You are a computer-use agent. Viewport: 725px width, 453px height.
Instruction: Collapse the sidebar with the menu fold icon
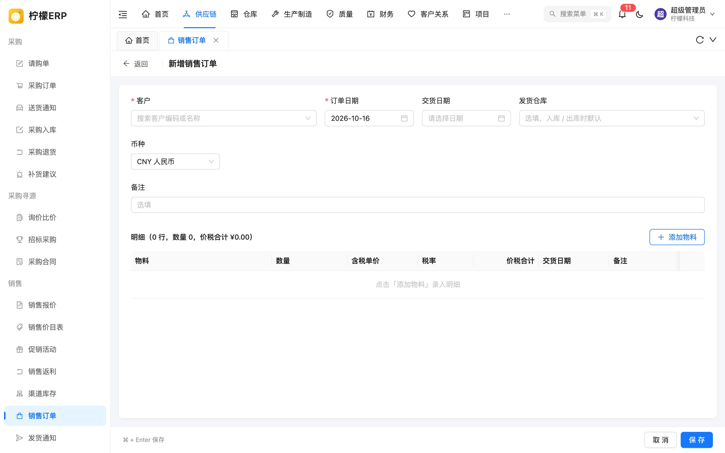[123, 14]
